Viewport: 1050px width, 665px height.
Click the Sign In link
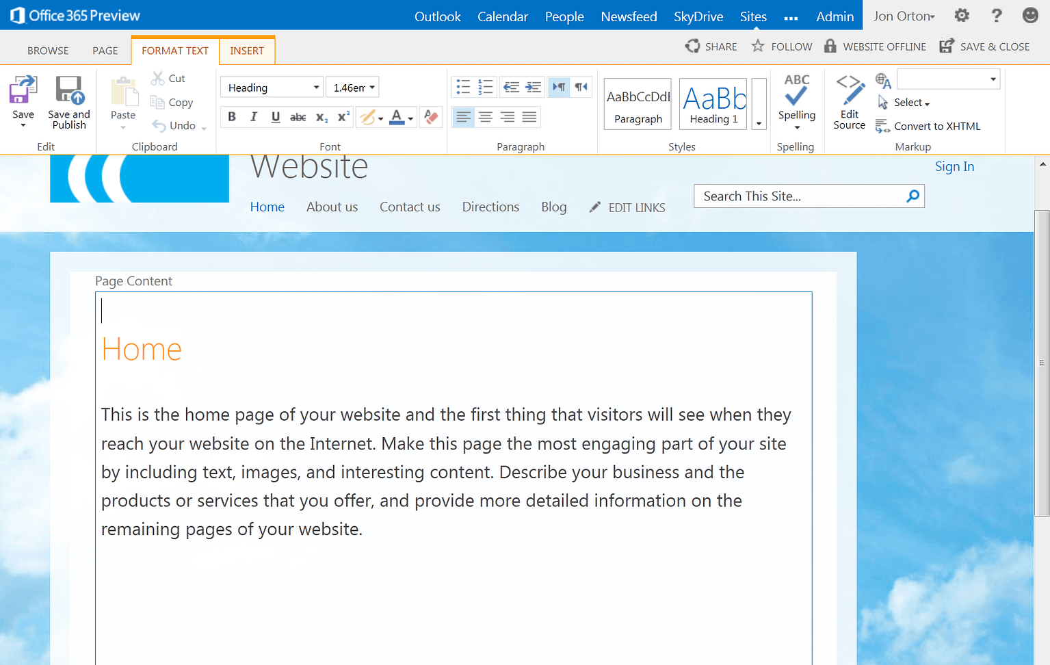(954, 166)
